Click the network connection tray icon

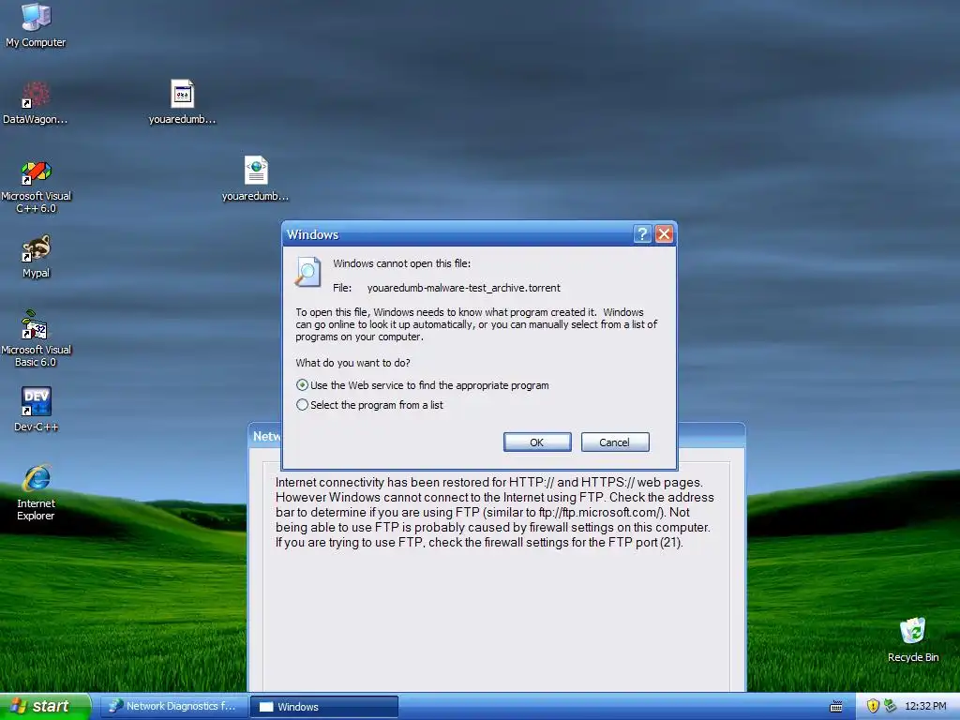click(890, 706)
